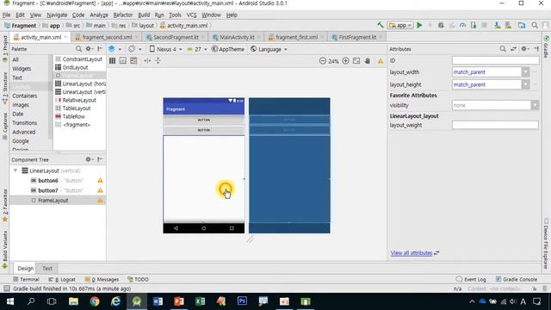
Task: Open the Build menu
Action: coord(144,15)
